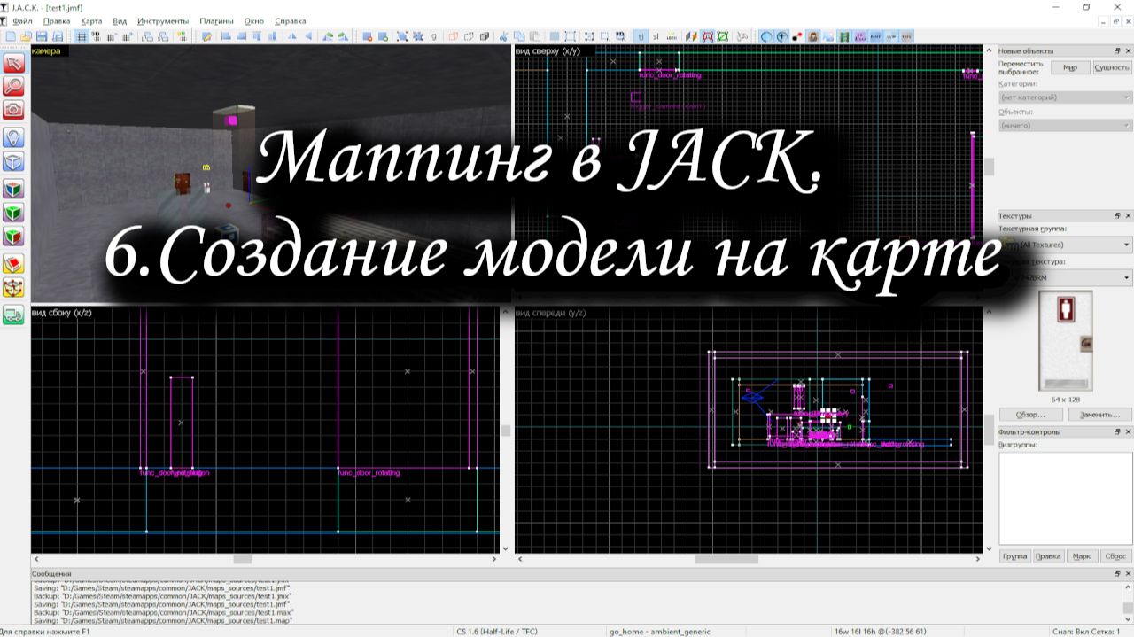Open the Инструменты menu
The width and height of the screenshot is (1134, 637).
point(163,20)
